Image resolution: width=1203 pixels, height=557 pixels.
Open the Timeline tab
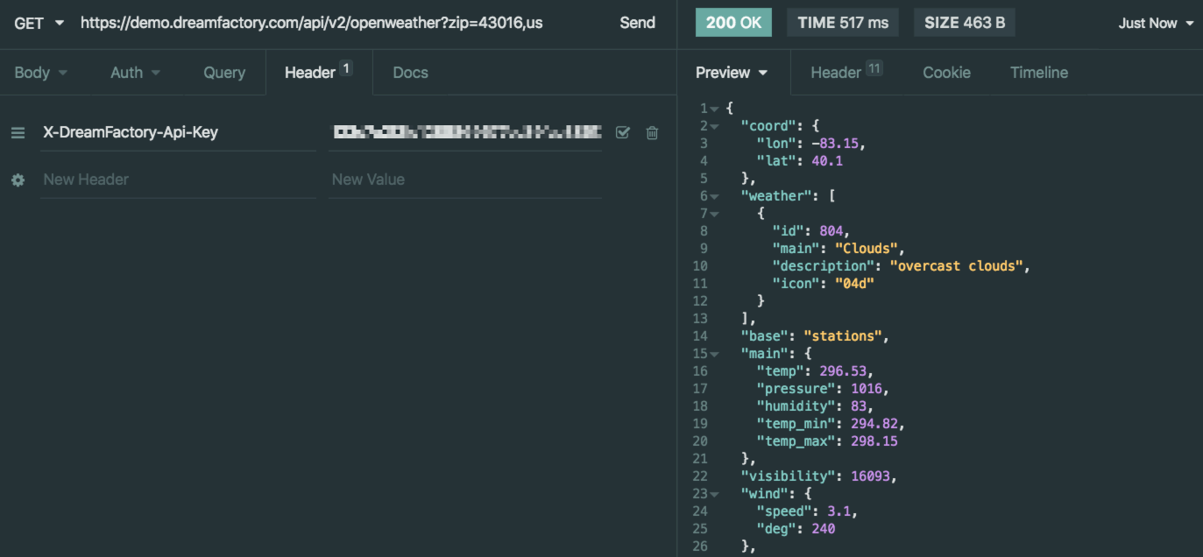pyautogui.click(x=1038, y=73)
